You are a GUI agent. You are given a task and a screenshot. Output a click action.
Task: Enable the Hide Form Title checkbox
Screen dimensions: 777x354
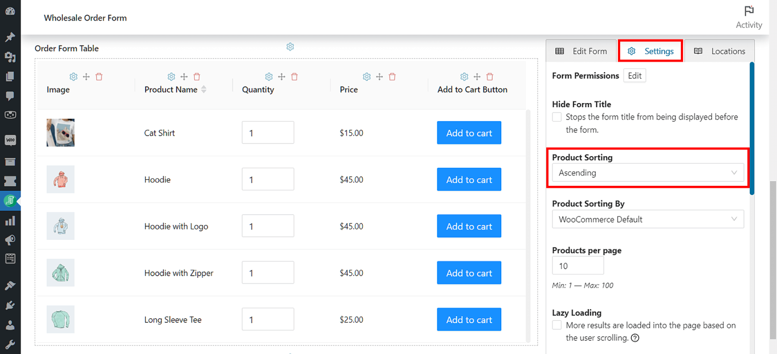point(556,117)
